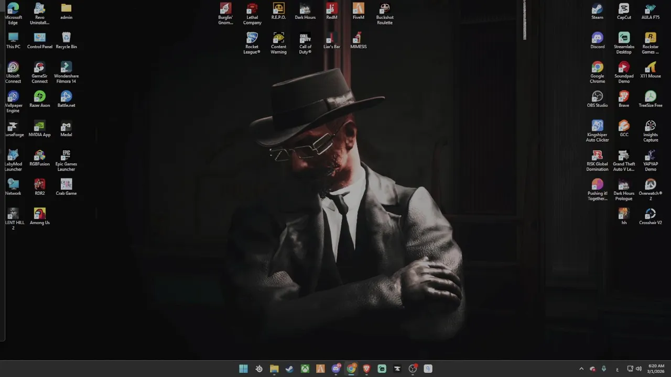This screenshot has width=671, height=377.
Task: Select the LabyMod Launcher icon
Action: tap(13, 161)
